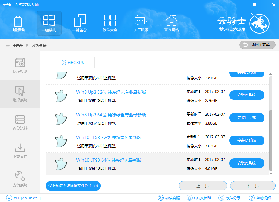This screenshot has height=202, width=279.
Task: Click 云骑士系统装机大师 window title
Action: tap(21, 5)
